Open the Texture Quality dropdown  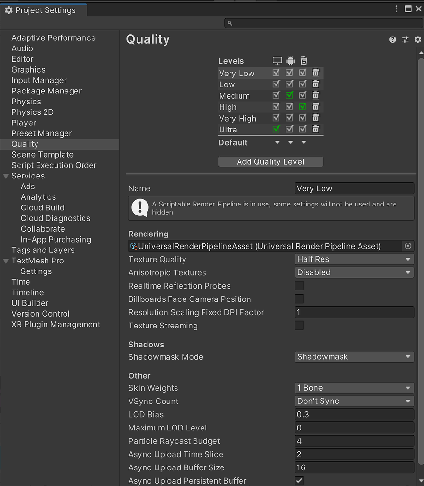coord(354,259)
